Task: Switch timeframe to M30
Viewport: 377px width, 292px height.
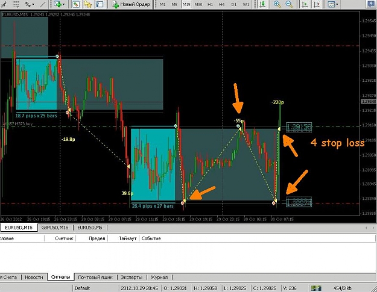Action: [x=198, y=4]
